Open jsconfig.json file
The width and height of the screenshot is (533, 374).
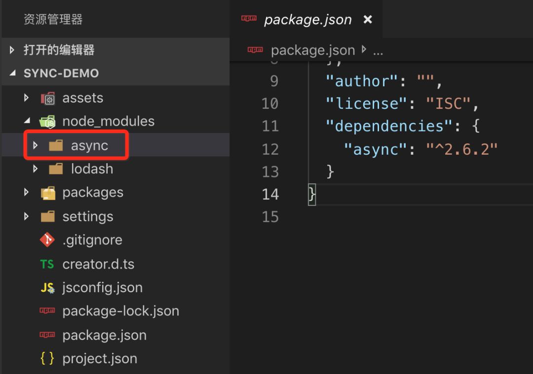point(102,288)
